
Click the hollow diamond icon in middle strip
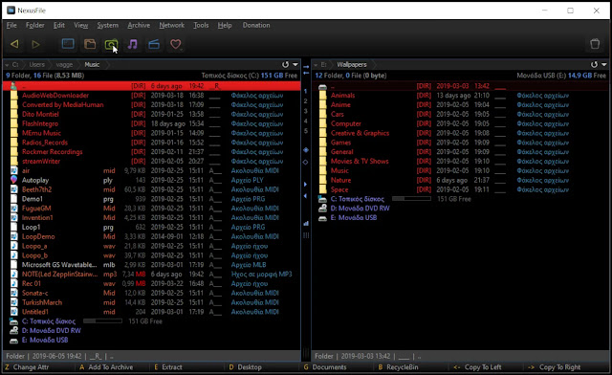point(306,162)
